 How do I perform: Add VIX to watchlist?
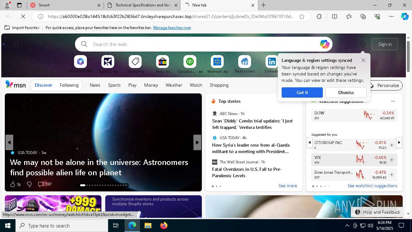click(391, 160)
